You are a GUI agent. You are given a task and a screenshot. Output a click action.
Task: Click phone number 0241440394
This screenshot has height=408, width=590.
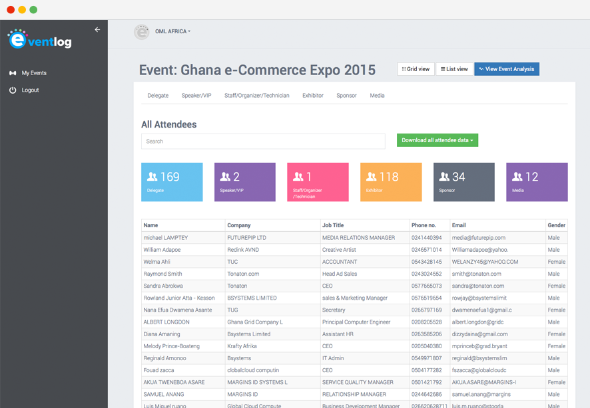coord(426,238)
